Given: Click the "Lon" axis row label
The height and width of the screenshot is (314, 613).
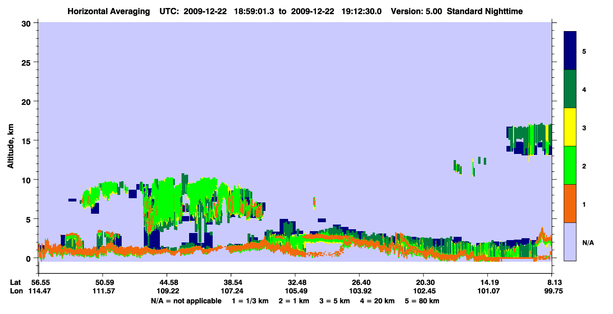Looking at the screenshot, I should [x=16, y=291].
